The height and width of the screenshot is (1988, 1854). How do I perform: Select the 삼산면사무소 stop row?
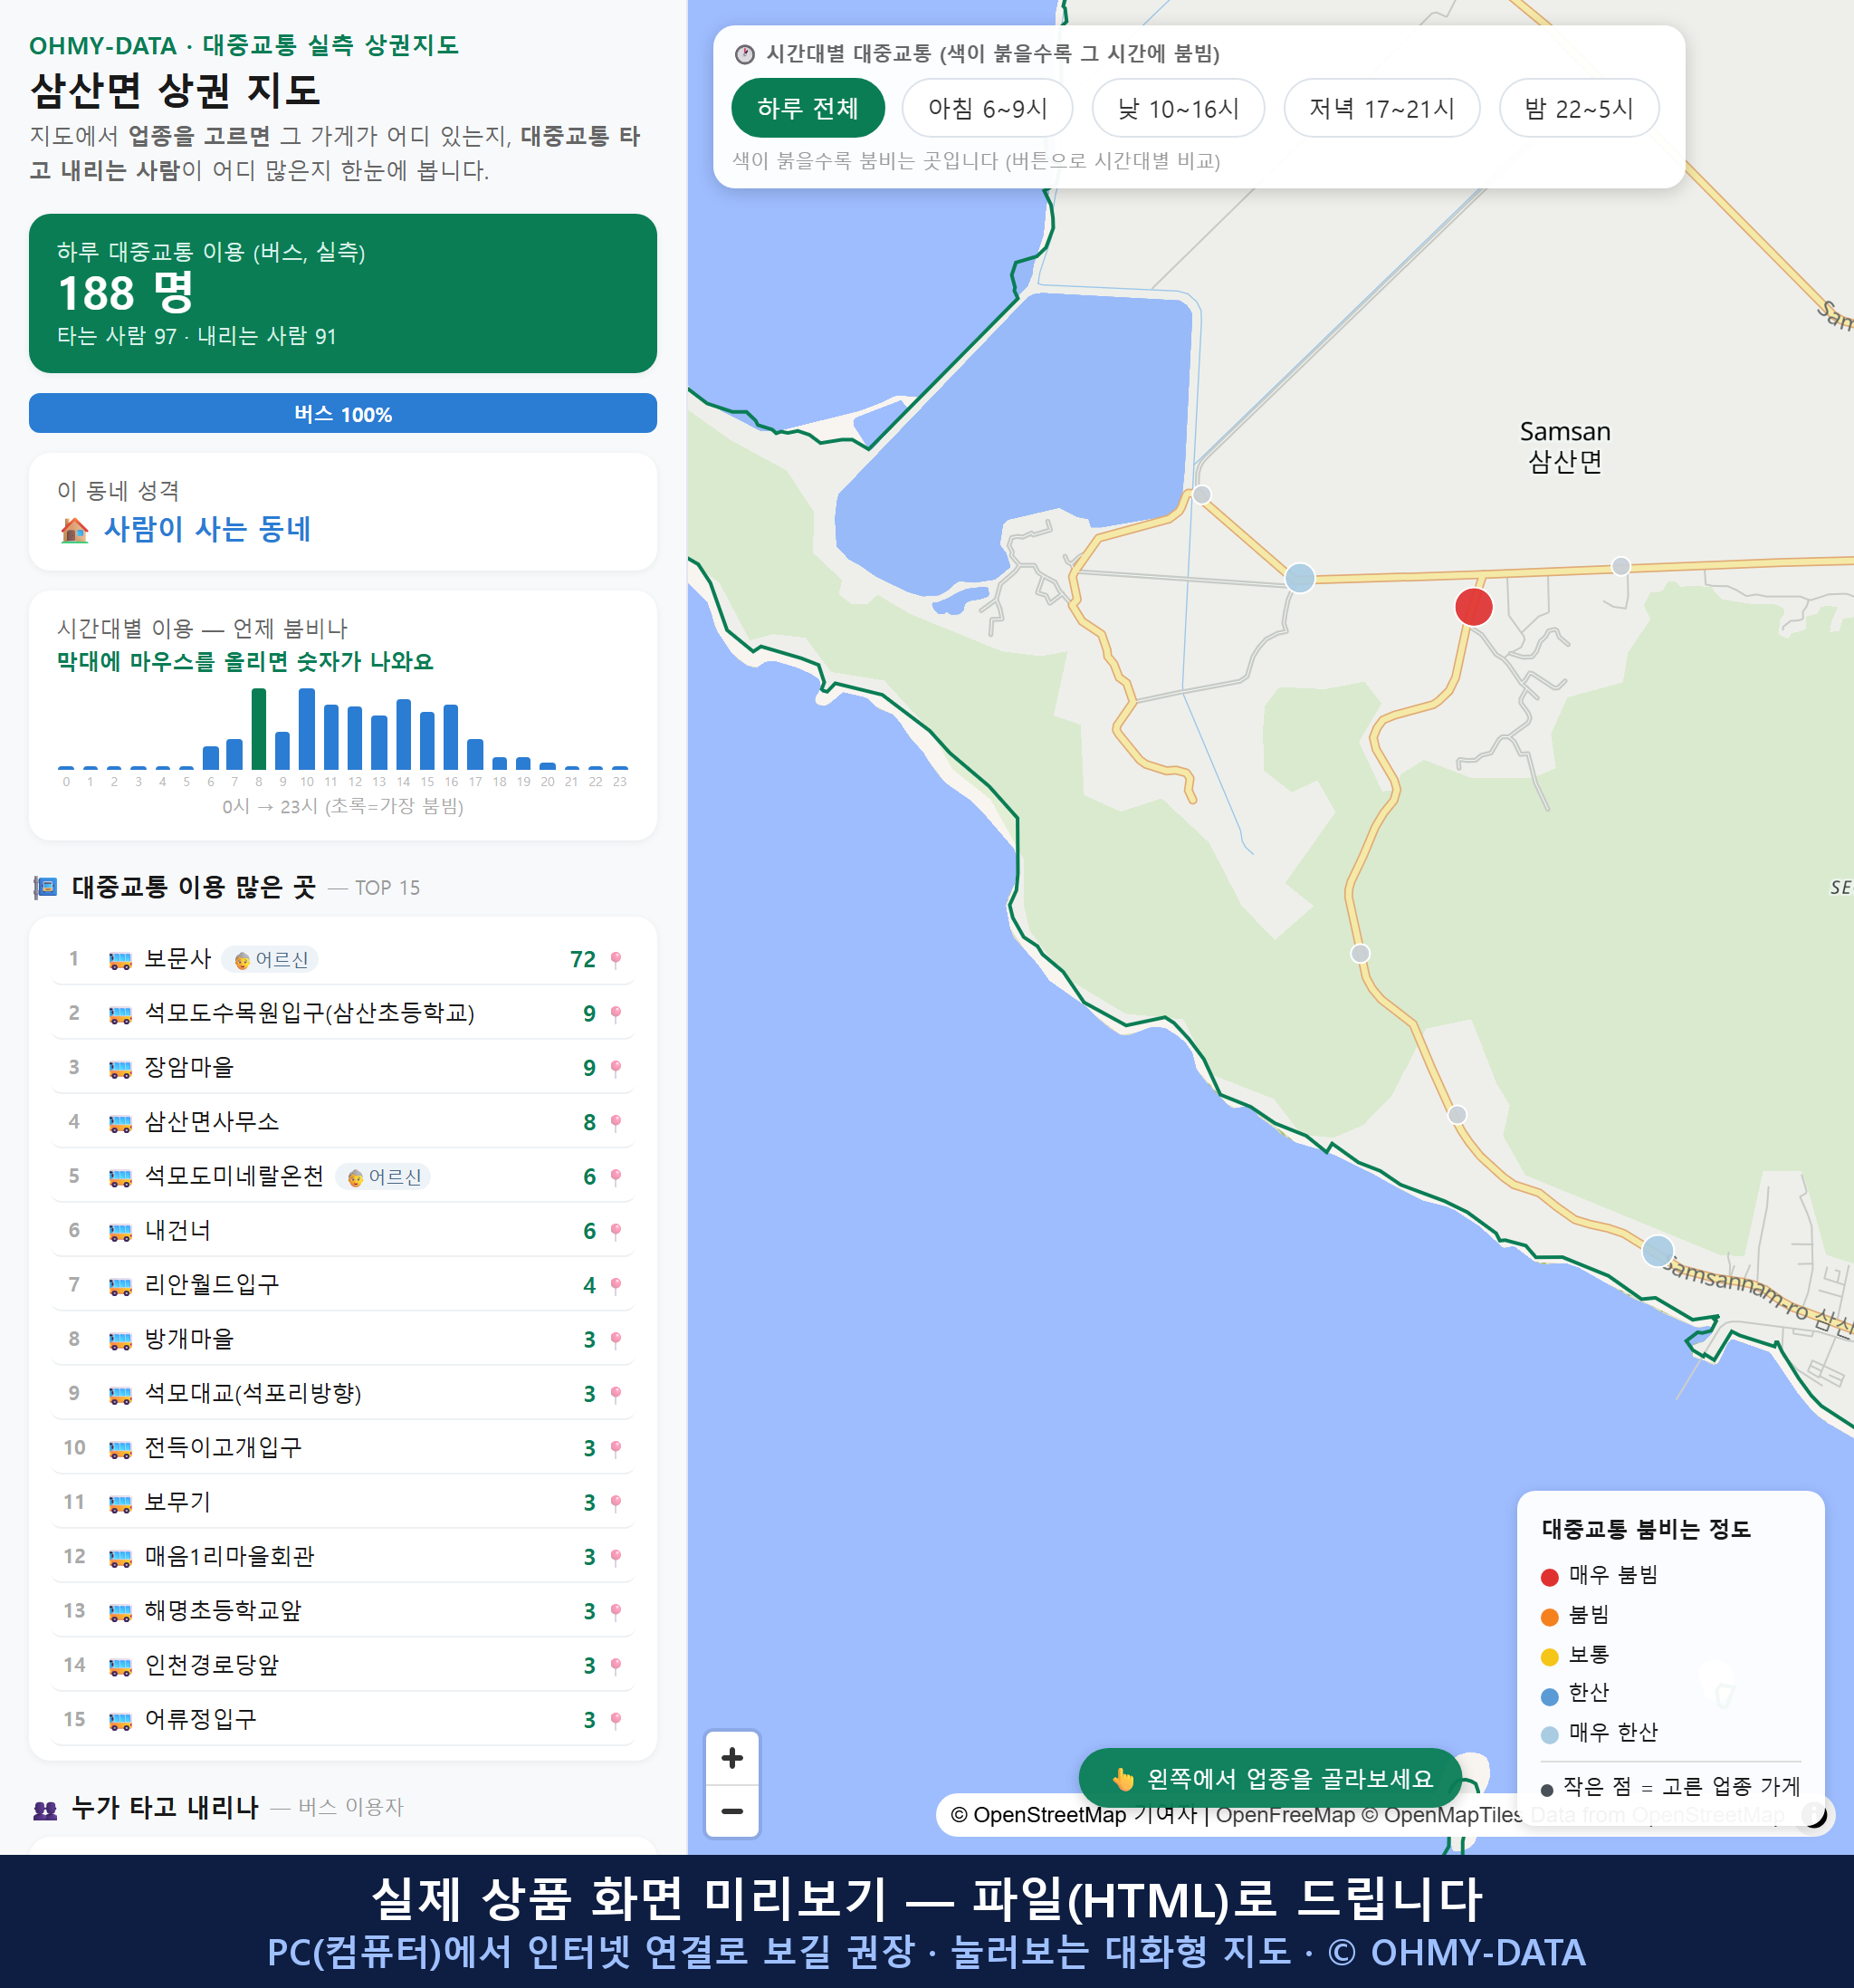coord(343,1122)
